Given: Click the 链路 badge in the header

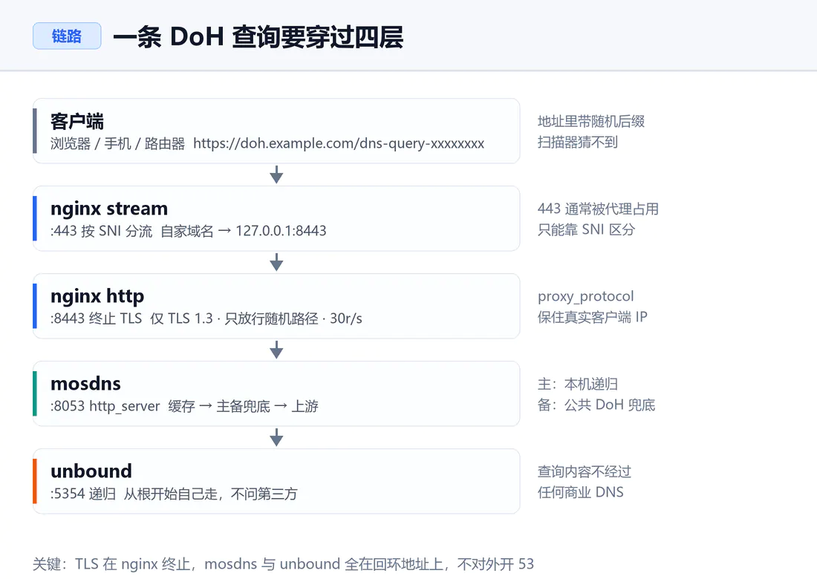Looking at the screenshot, I should 67,36.
